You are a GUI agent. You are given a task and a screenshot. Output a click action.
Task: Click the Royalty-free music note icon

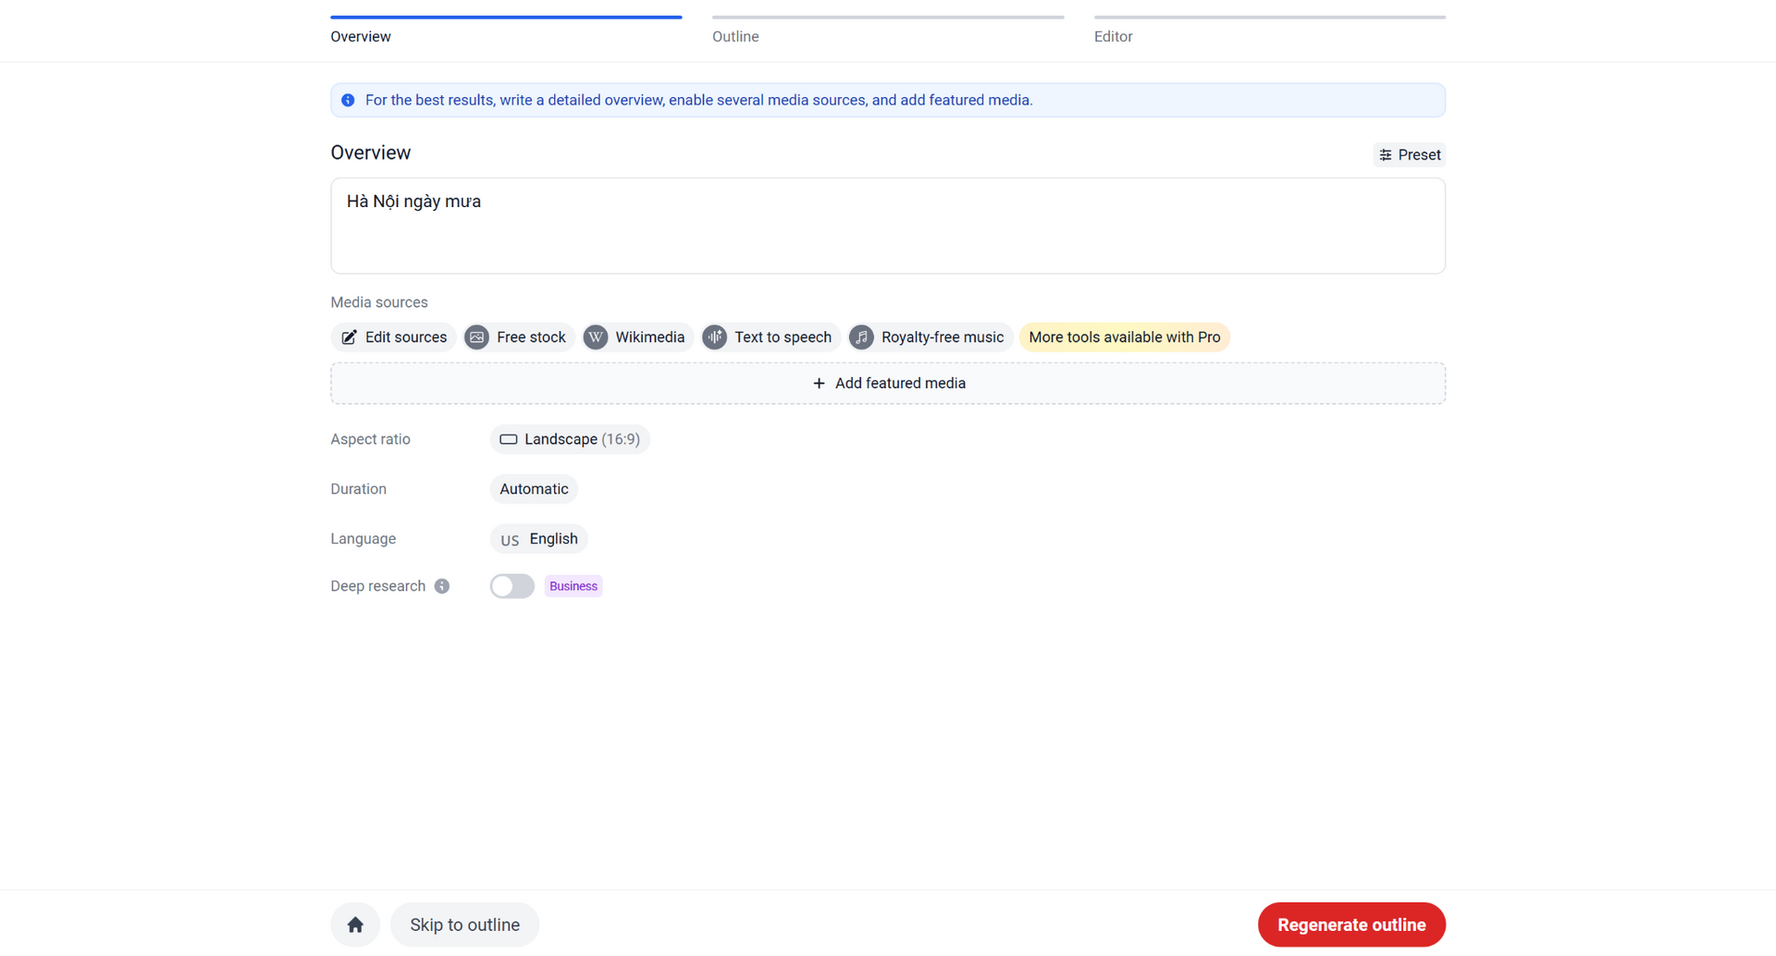[x=861, y=337]
